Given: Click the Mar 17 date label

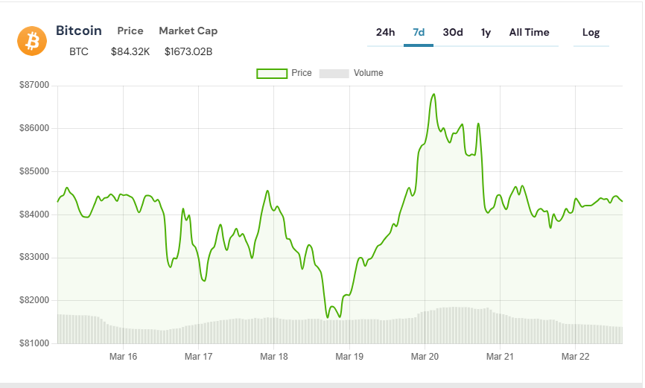Looking at the screenshot, I should tap(198, 357).
